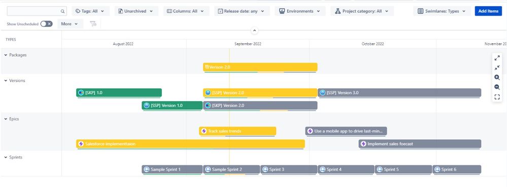
Task: Click the mobile app epic lightning icon
Action: click(310, 131)
